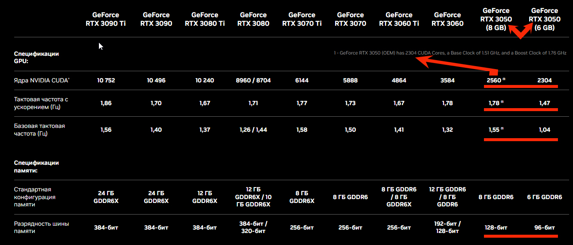Click the 'Спецификации памяти:' section heading
Screen dimensions: 573x245
coord(37,166)
